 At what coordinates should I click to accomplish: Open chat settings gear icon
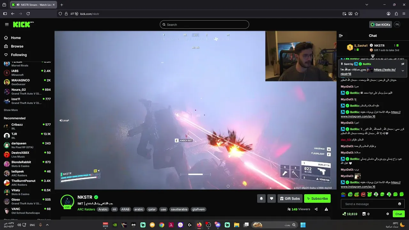(388, 214)
